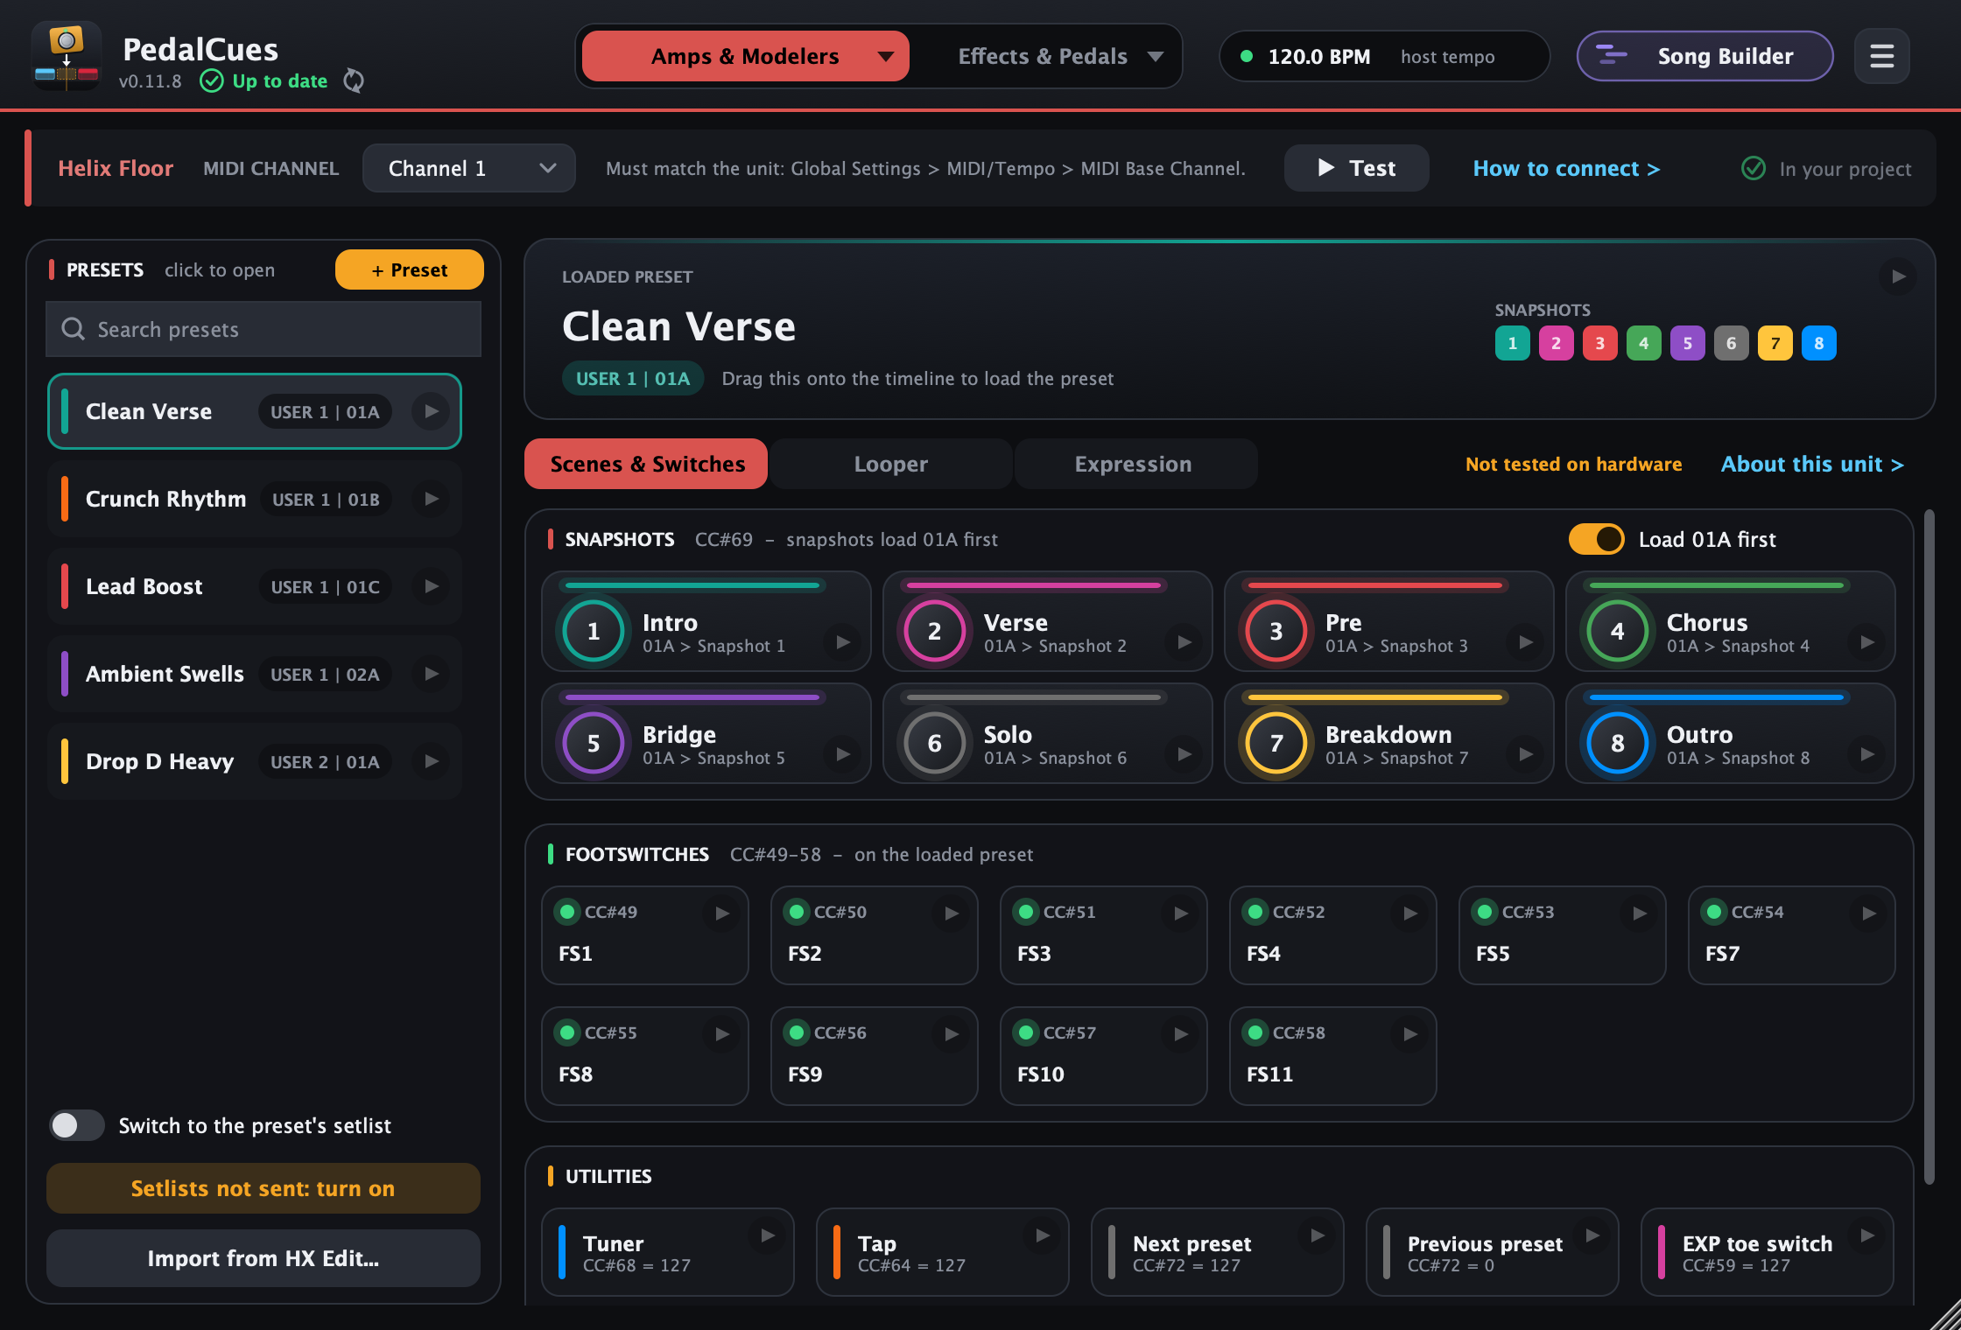This screenshot has width=1961, height=1330.
Task: Send FS1 CC#49 play icon
Action: tap(722, 913)
